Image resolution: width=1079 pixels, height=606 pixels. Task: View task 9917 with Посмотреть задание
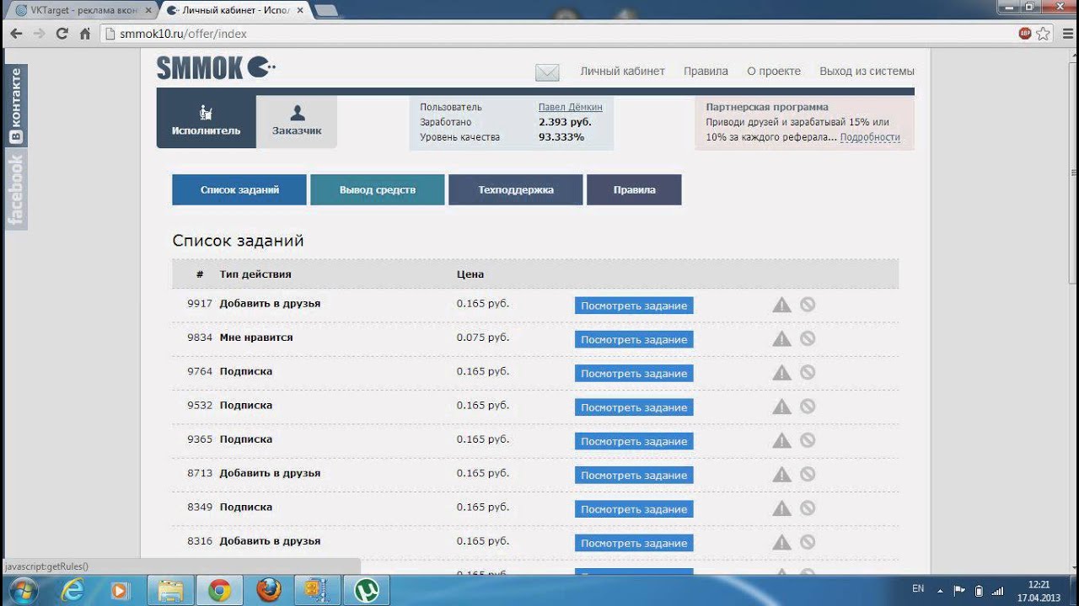(x=634, y=306)
